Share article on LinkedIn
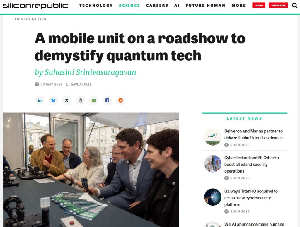 point(40,100)
